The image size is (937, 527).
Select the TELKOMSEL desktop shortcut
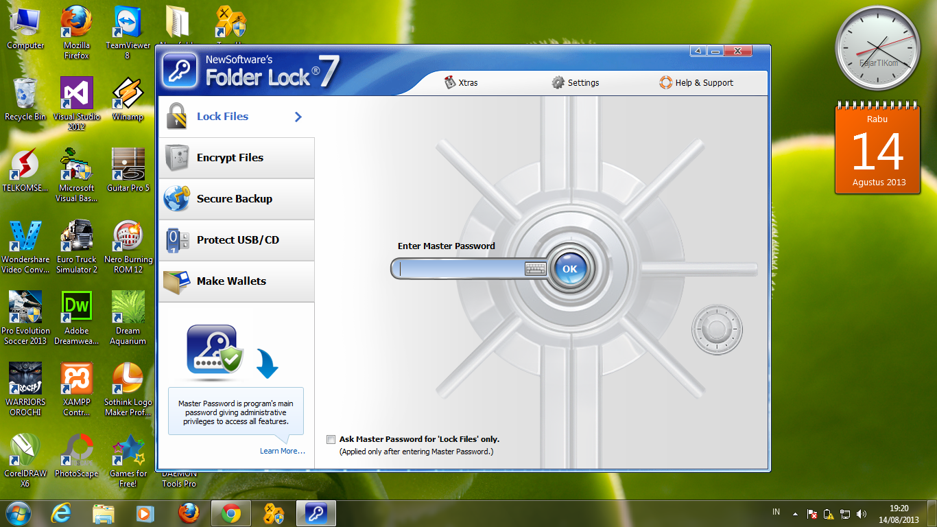tap(25, 172)
